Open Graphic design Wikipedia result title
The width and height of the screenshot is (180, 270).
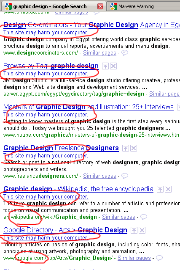click(x=78, y=189)
